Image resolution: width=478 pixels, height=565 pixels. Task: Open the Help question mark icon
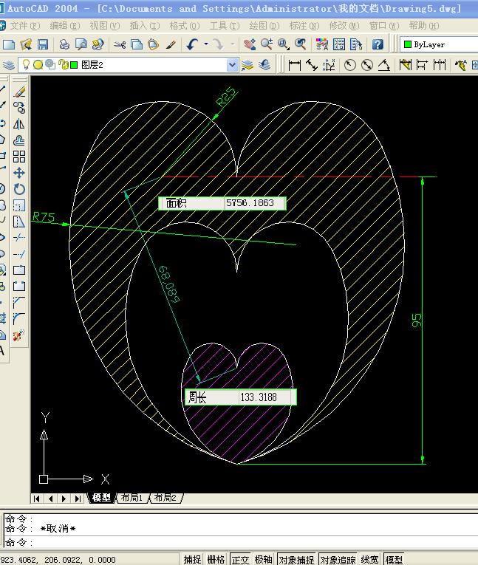tap(378, 44)
